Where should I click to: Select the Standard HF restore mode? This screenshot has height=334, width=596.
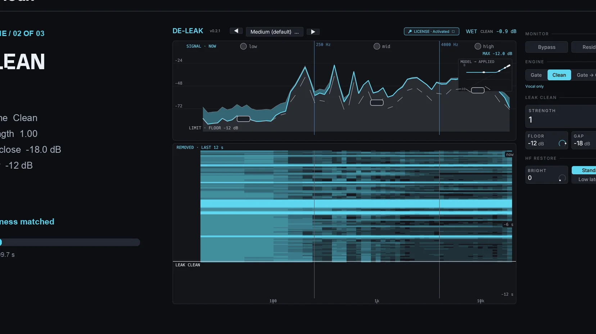click(584, 170)
